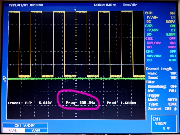Viewport: 180px width, 135px height.
Task: Click the trigger position marker at top
Action: (x=75, y=9)
